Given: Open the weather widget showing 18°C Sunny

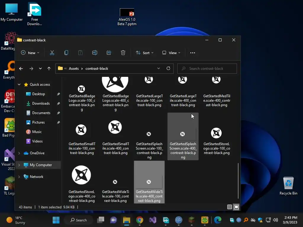Looking at the screenshot, I should [x=16, y=220].
